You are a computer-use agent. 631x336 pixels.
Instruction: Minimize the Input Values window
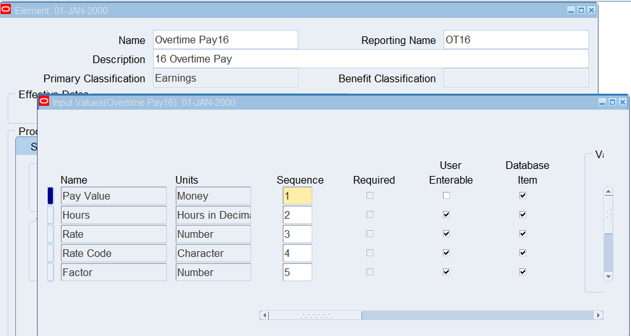click(603, 102)
